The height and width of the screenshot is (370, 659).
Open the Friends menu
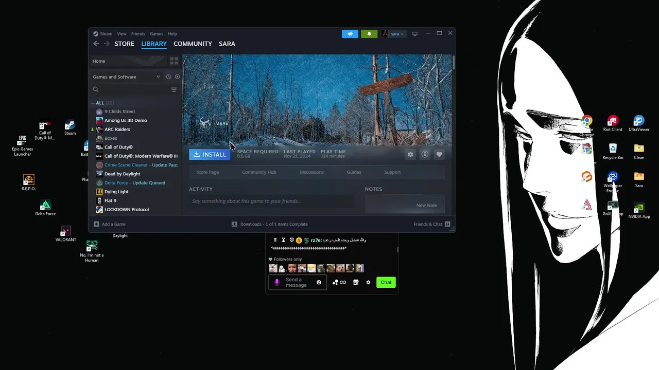click(x=138, y=34)
